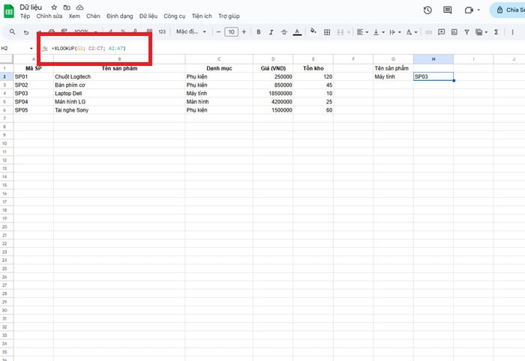Open number format 123 menu
525x361 pixels.
[162, 31]
